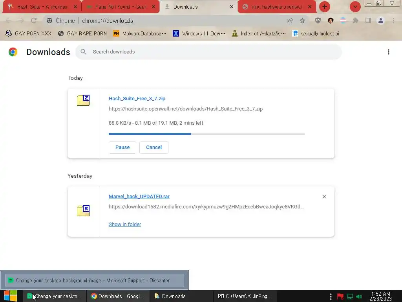
Task: Click the Today section heading
Action: [x=75, y=78]
